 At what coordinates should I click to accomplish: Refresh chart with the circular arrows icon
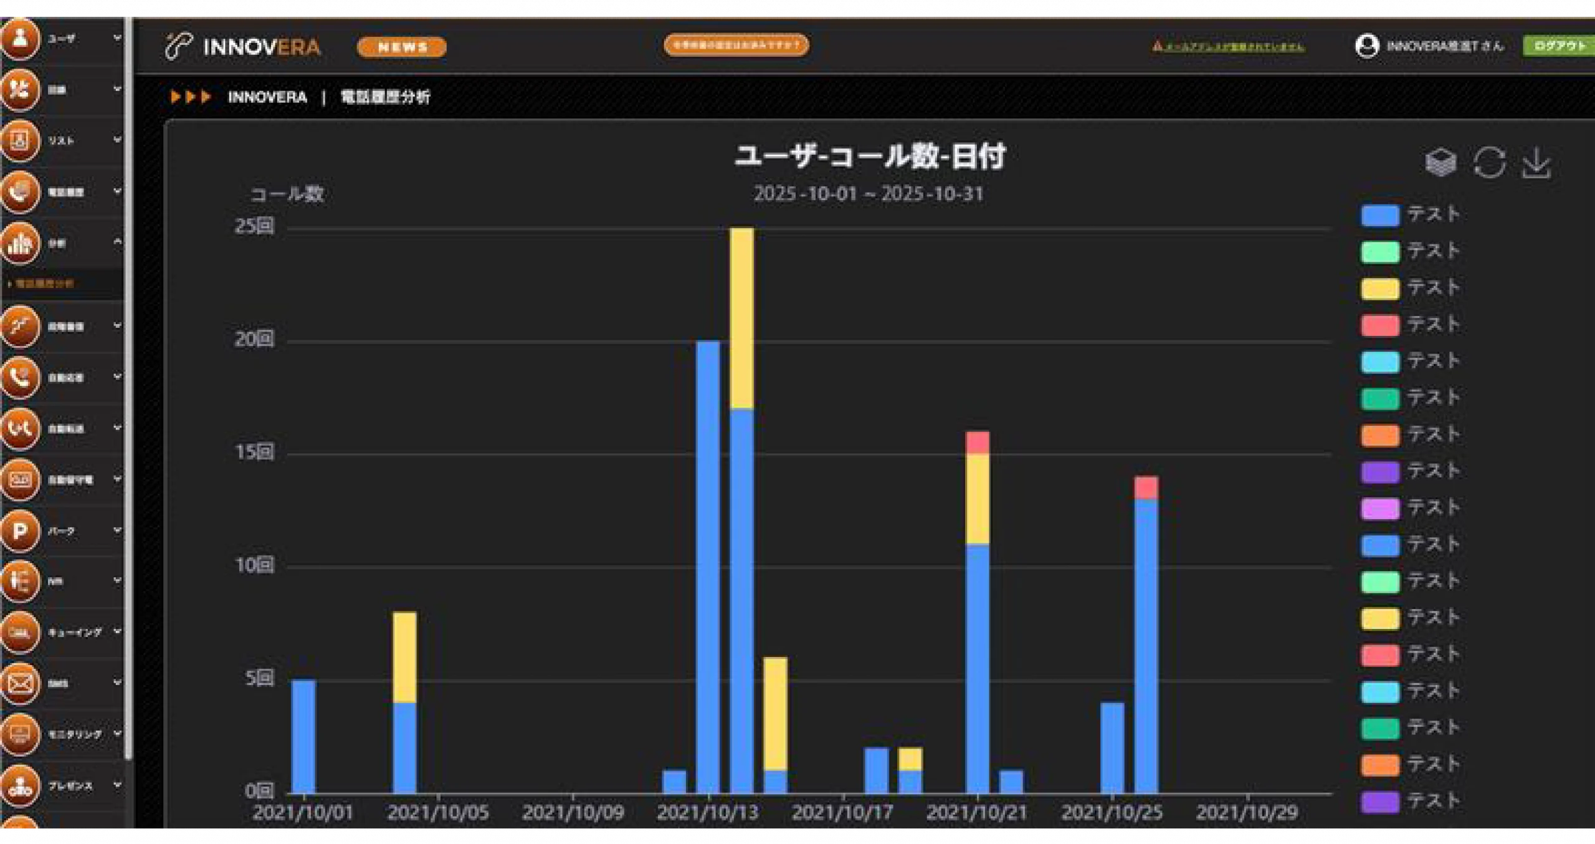(x=1488, y=163)
